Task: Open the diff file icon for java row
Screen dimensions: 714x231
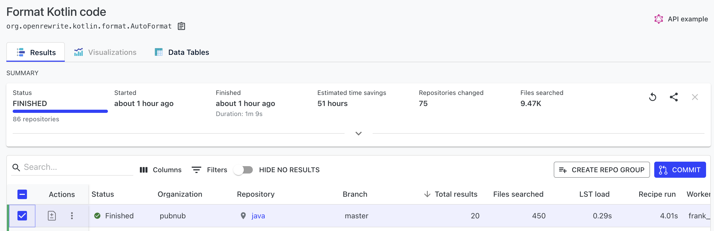Action: [52, 215]
